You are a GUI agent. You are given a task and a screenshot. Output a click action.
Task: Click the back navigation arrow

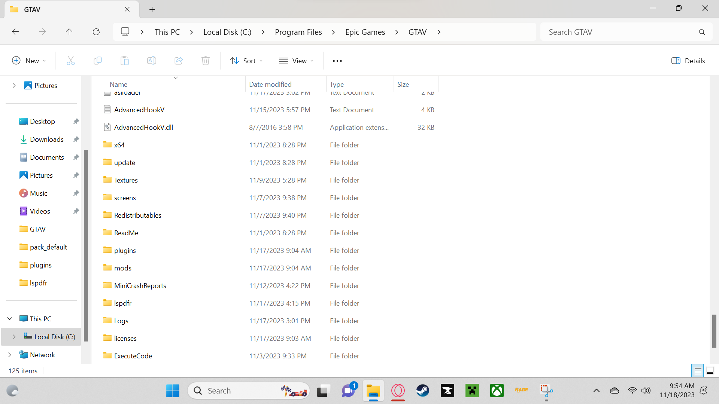(15, 32)
